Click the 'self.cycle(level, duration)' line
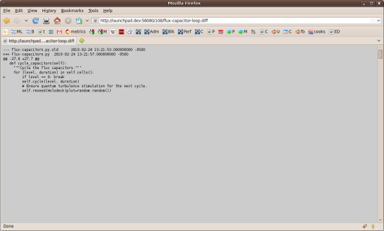384x231 pixels. point(51,81)
